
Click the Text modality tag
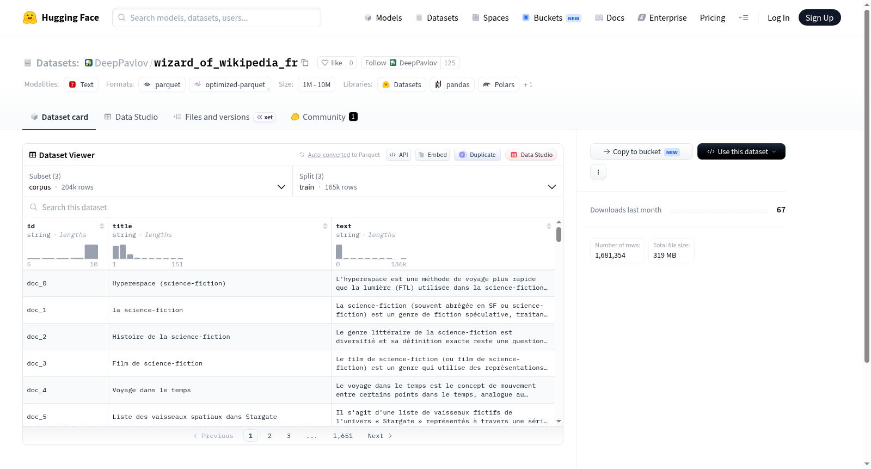tap(81, 84)
